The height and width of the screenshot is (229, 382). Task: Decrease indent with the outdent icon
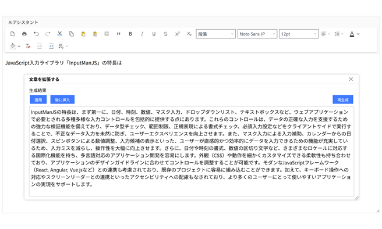[40, 46]
